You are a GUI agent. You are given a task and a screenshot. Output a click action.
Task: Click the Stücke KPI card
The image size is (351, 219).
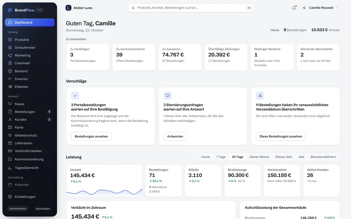tap(203, 181)
